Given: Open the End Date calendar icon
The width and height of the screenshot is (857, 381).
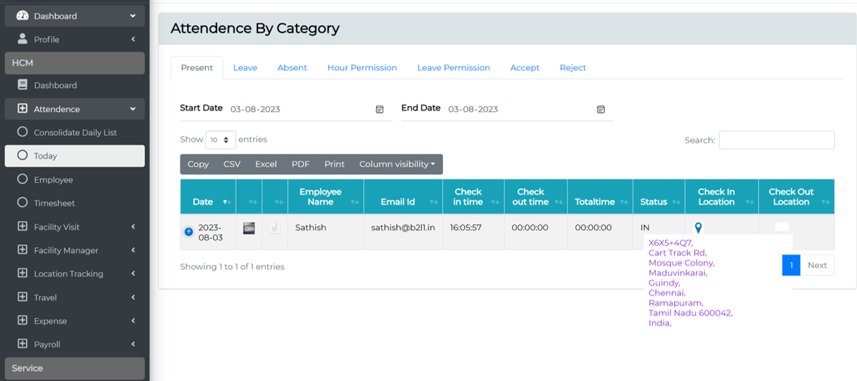Looking at the screenshot, I should coord(600,110).
